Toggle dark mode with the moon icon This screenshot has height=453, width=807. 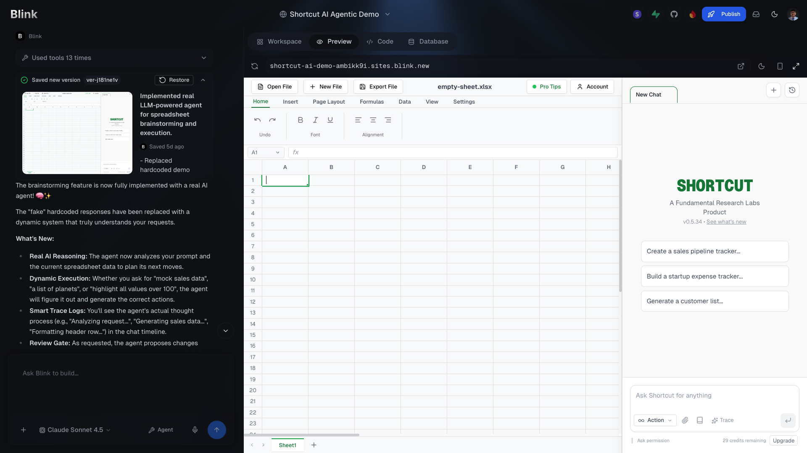click(x=775, y=14)
